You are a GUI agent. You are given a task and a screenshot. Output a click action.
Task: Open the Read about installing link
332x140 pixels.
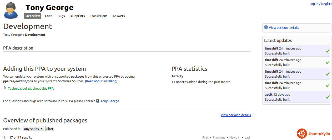coord(101,81)
